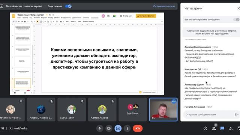Viewport: 240px width, 135px height.
Task: Turn off camera in the call controls
Action: pos(109,128)
